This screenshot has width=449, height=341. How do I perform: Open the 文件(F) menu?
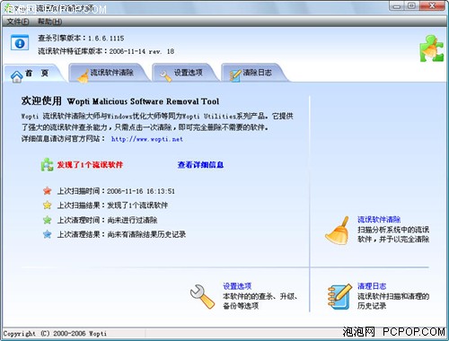click(18, 22)
